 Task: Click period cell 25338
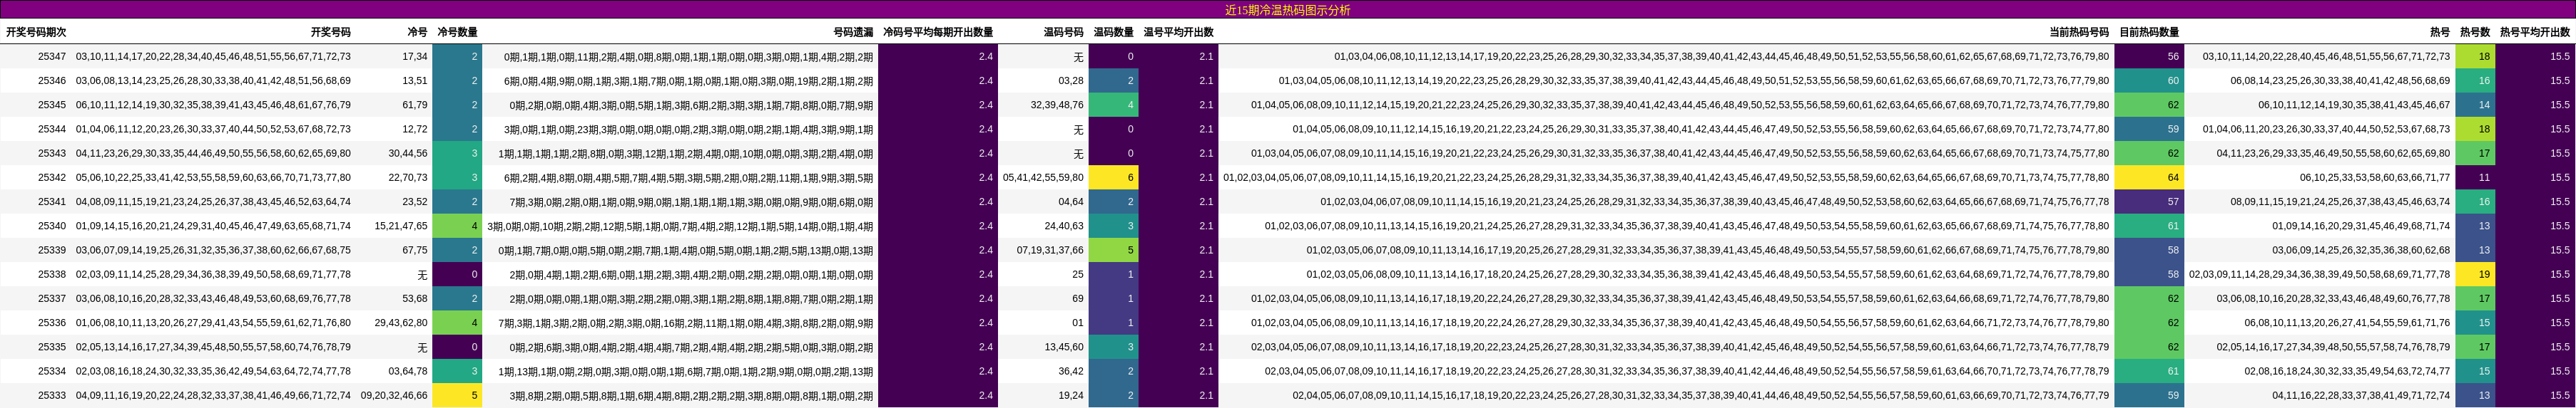click(x=52, y=274)
